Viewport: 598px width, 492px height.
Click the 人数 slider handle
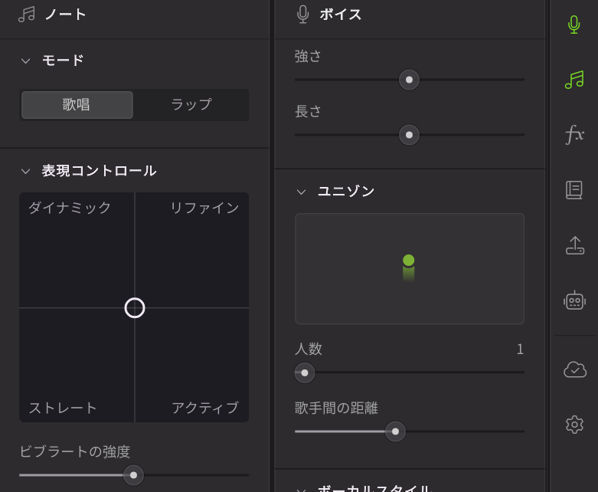[305, 373]
